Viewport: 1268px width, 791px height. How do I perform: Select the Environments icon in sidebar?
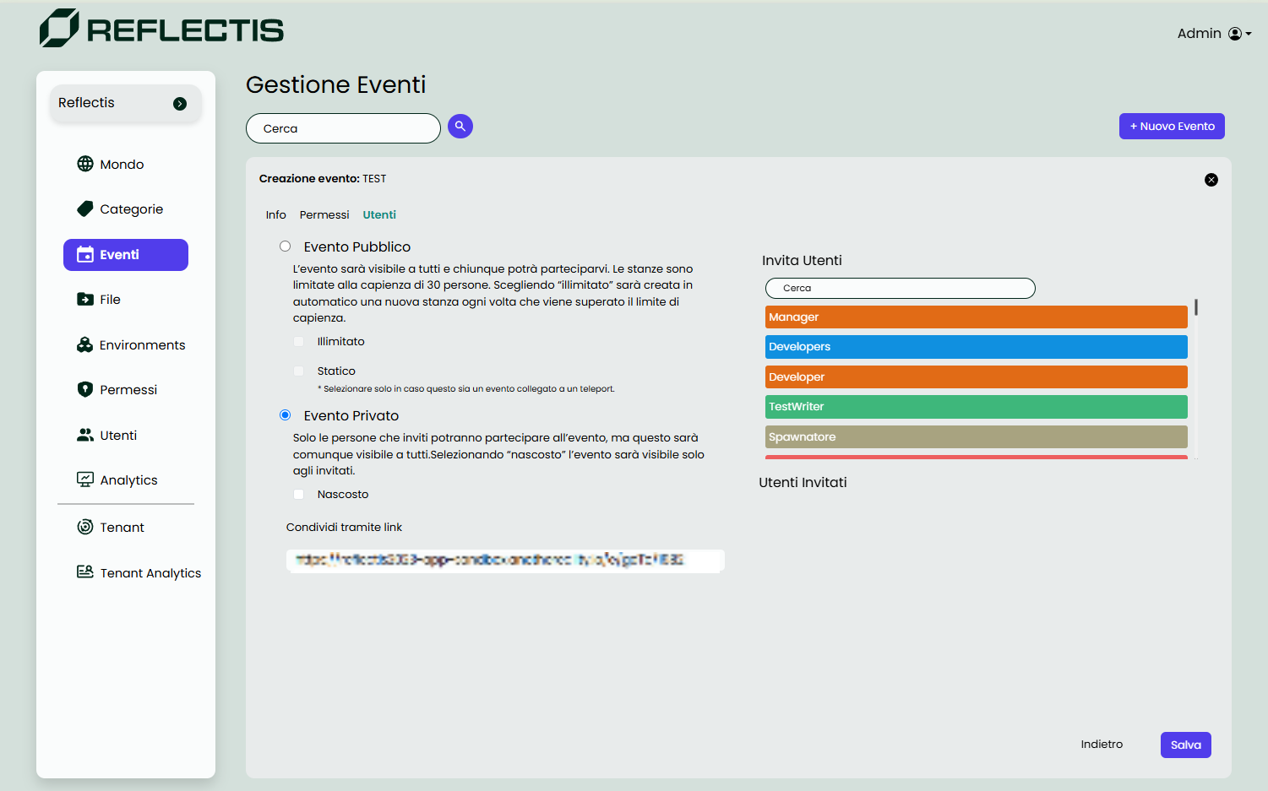(x=84, y=344)
